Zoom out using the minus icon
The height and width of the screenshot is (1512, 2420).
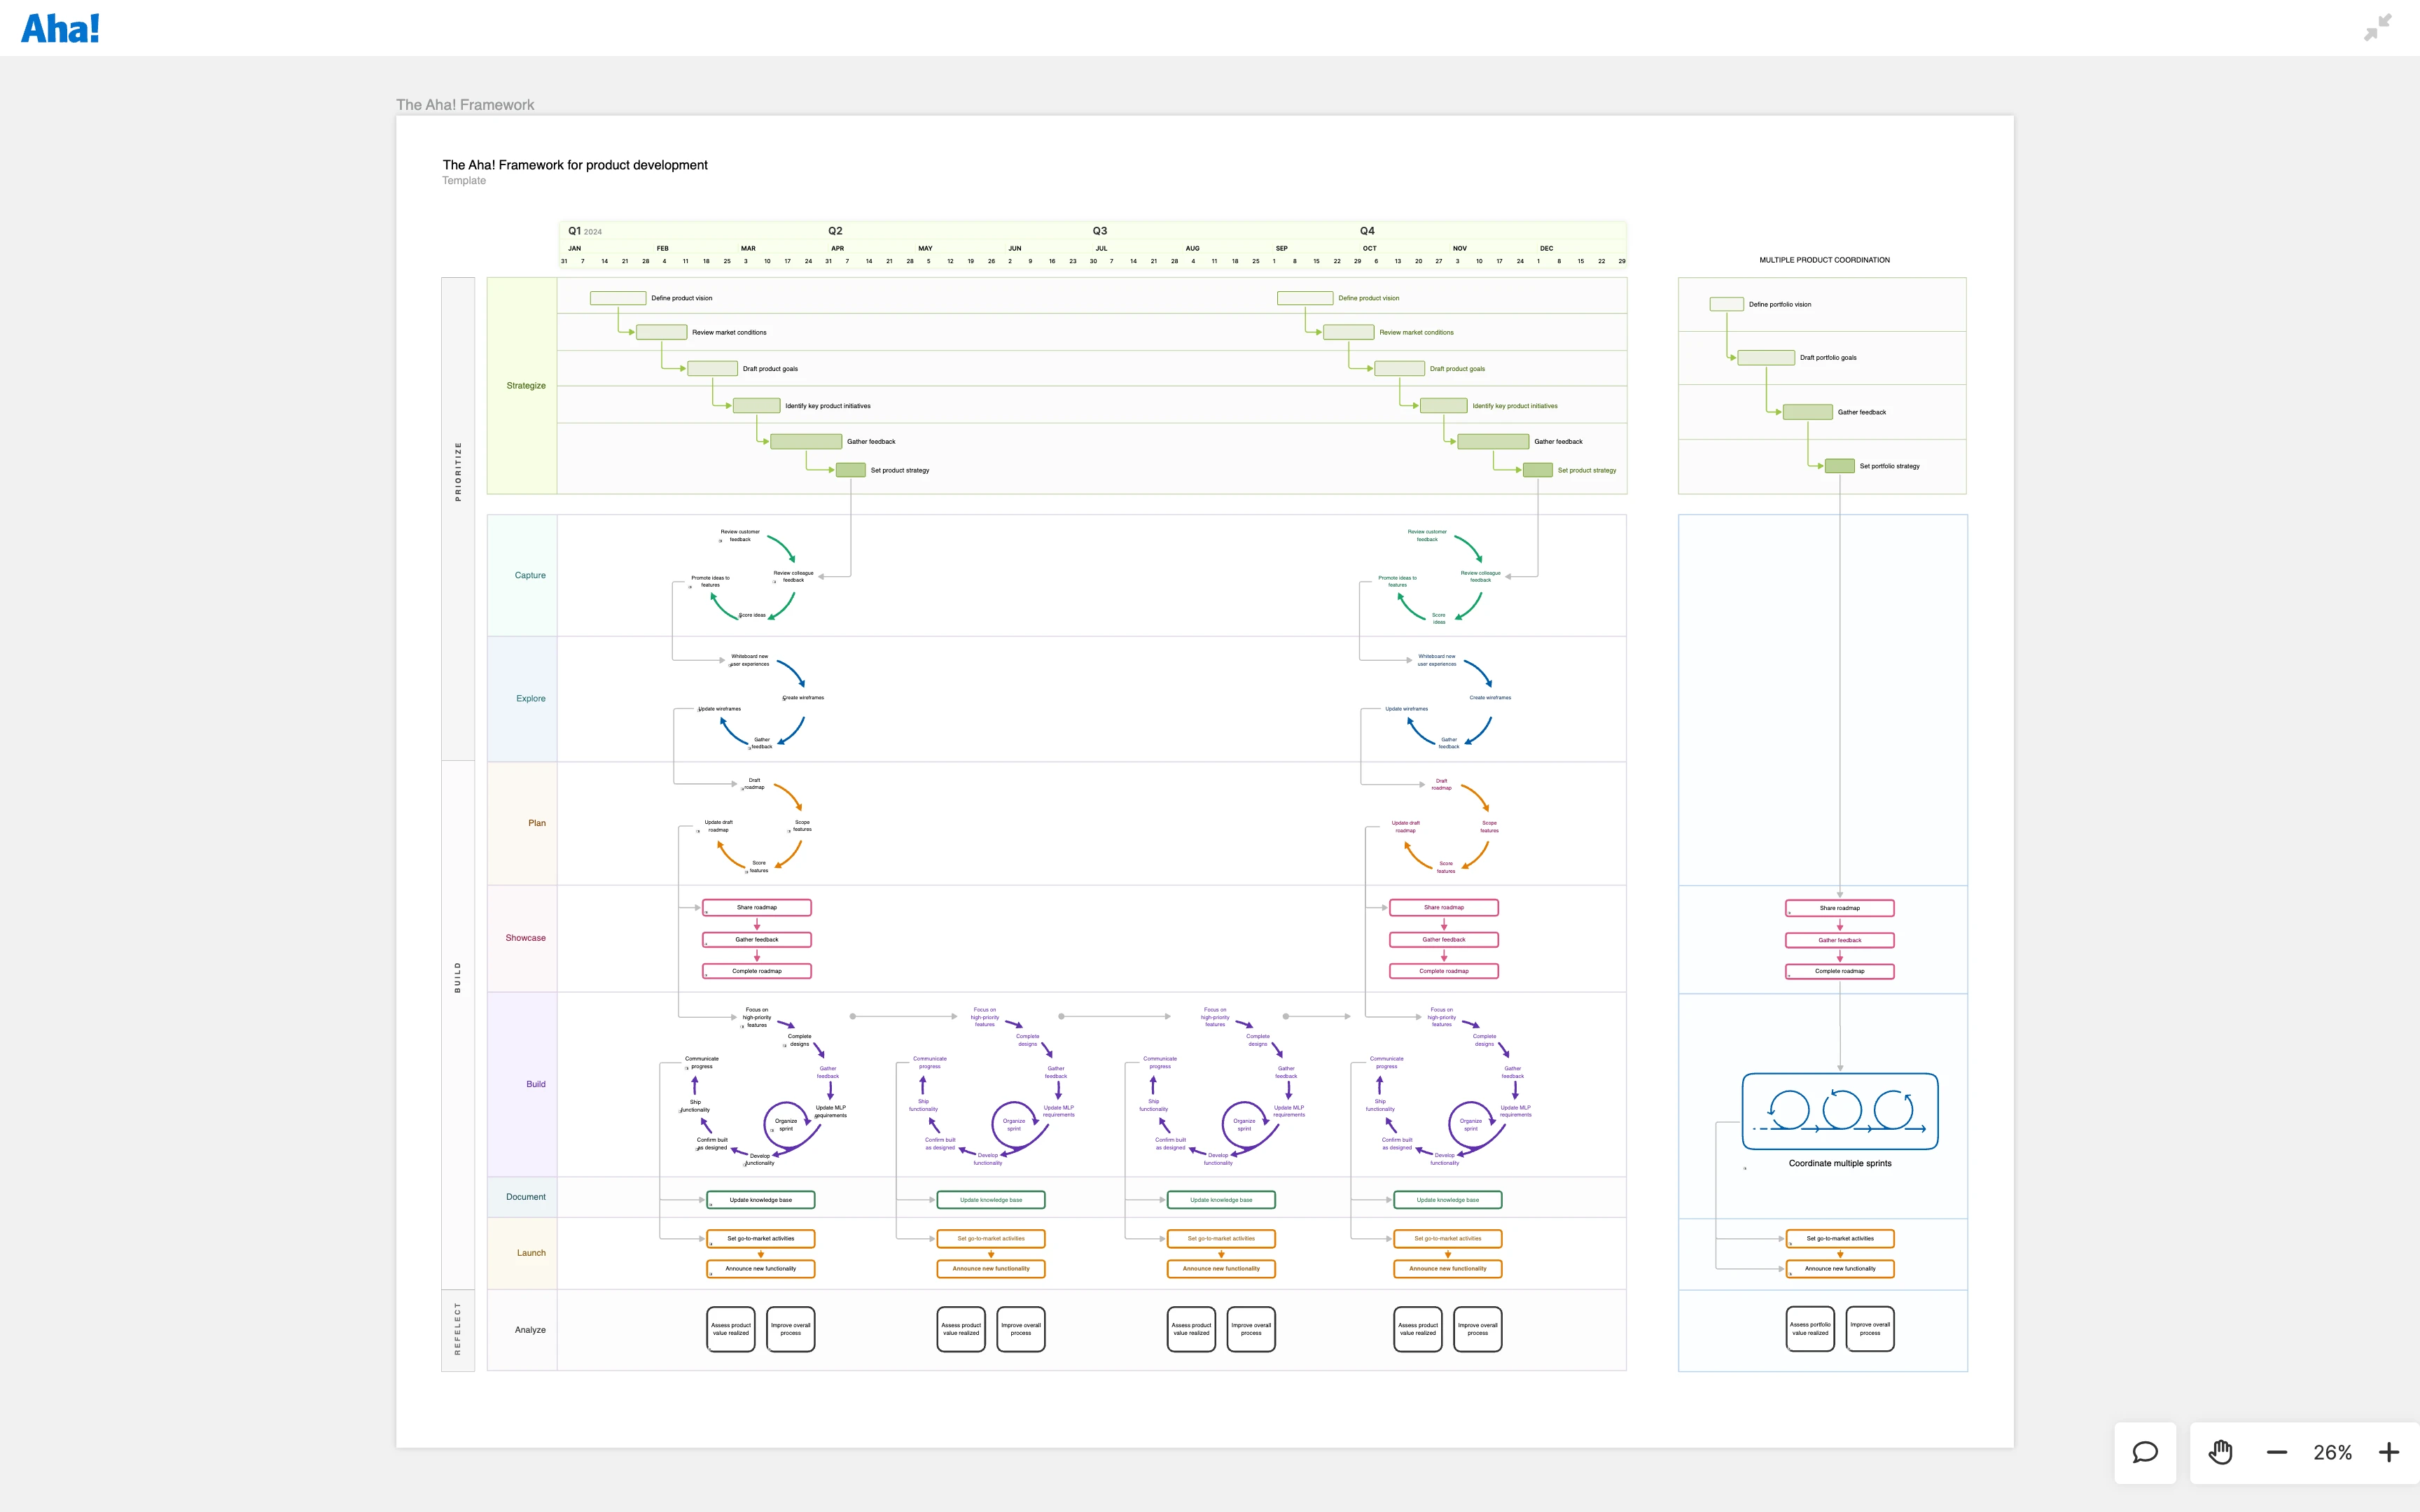(2276, 1453)
